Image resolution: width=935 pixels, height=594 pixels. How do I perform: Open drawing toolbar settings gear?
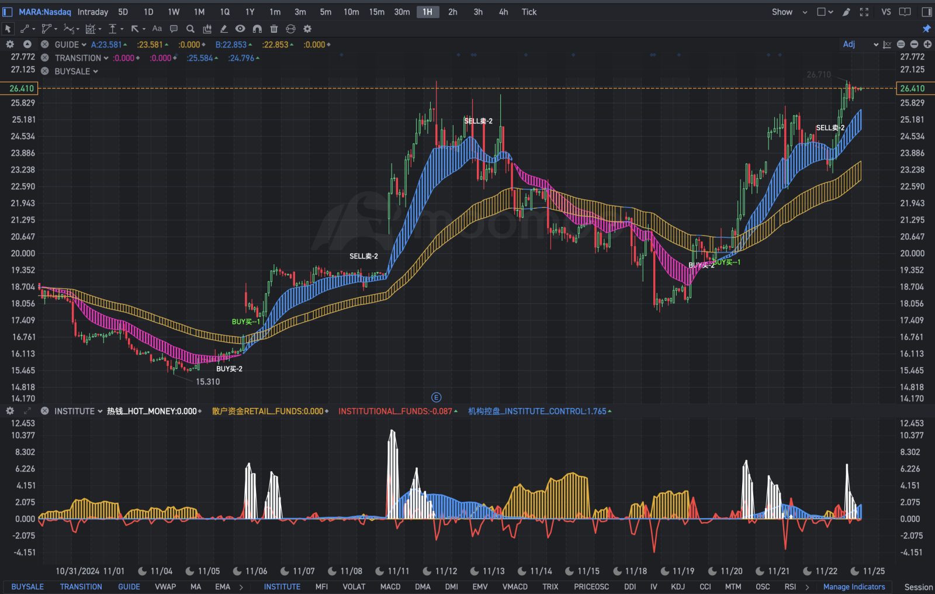click(307, 29)
